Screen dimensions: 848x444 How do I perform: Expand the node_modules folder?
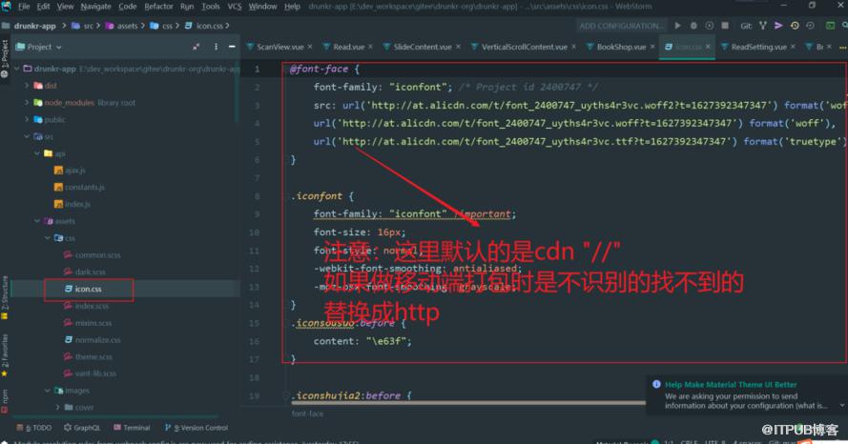click(27, 103)
